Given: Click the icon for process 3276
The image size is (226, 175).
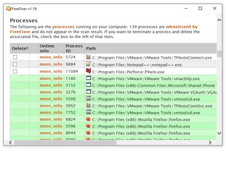Looking at the screenshot, I should tap(88, 92).
